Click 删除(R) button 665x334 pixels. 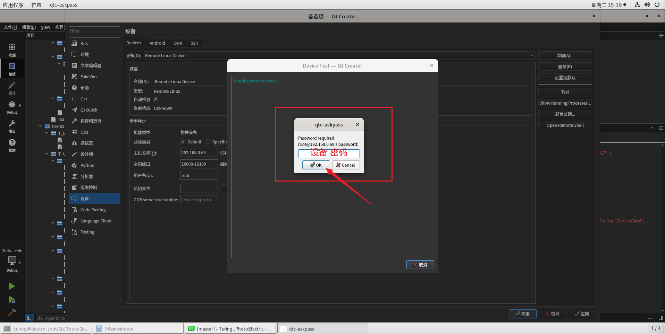tap(565, 67)
